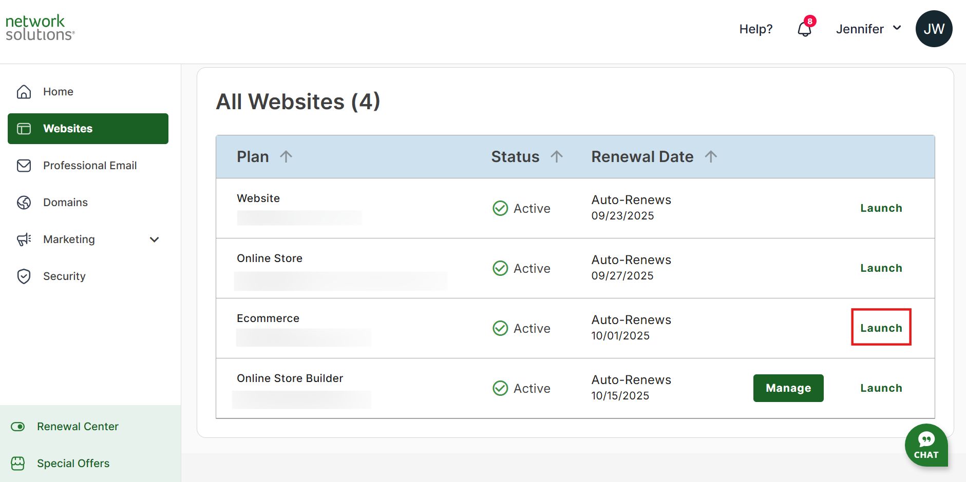Click the Special Offers icon
The height and width of the screenshot is (482, 966).
[18, 464]
